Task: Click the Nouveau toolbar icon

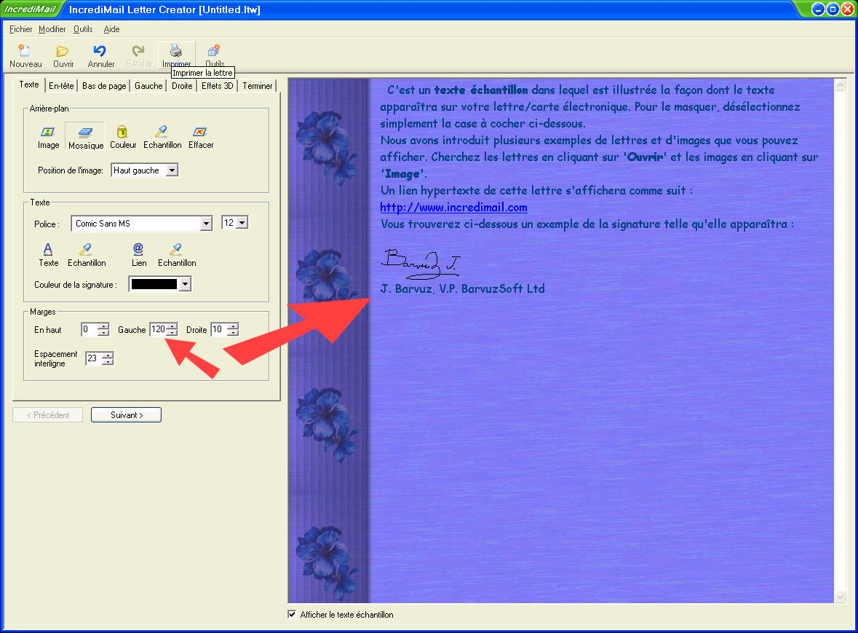Action: [x=25, y=56]
